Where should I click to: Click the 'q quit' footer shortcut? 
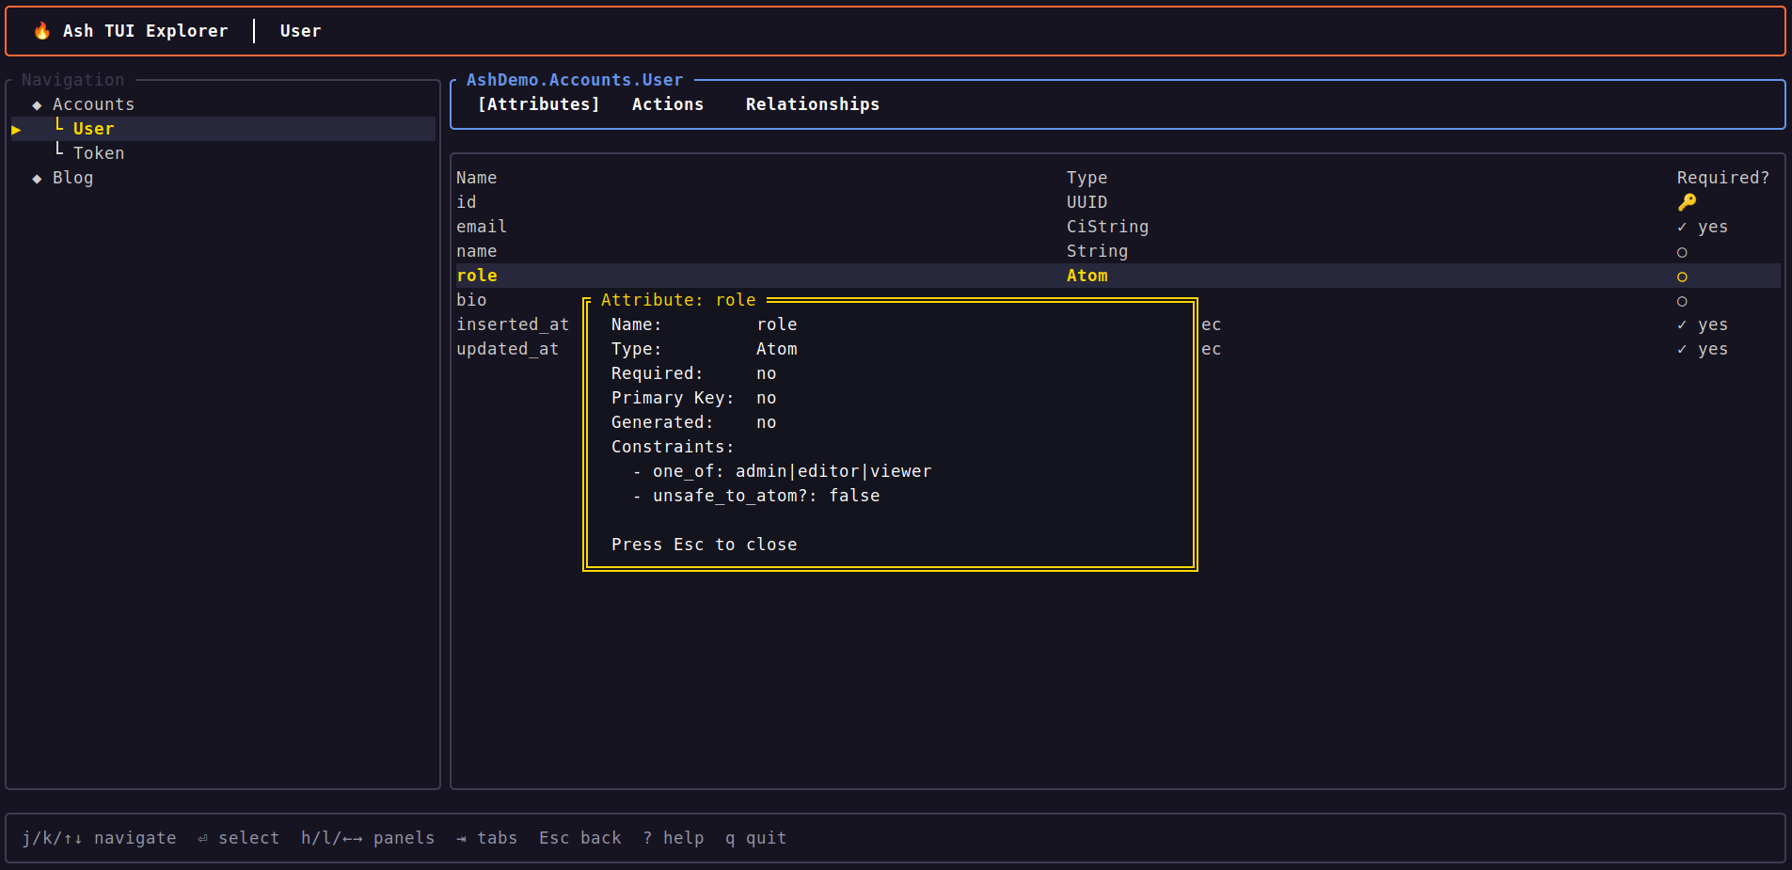tap(755, 838)
